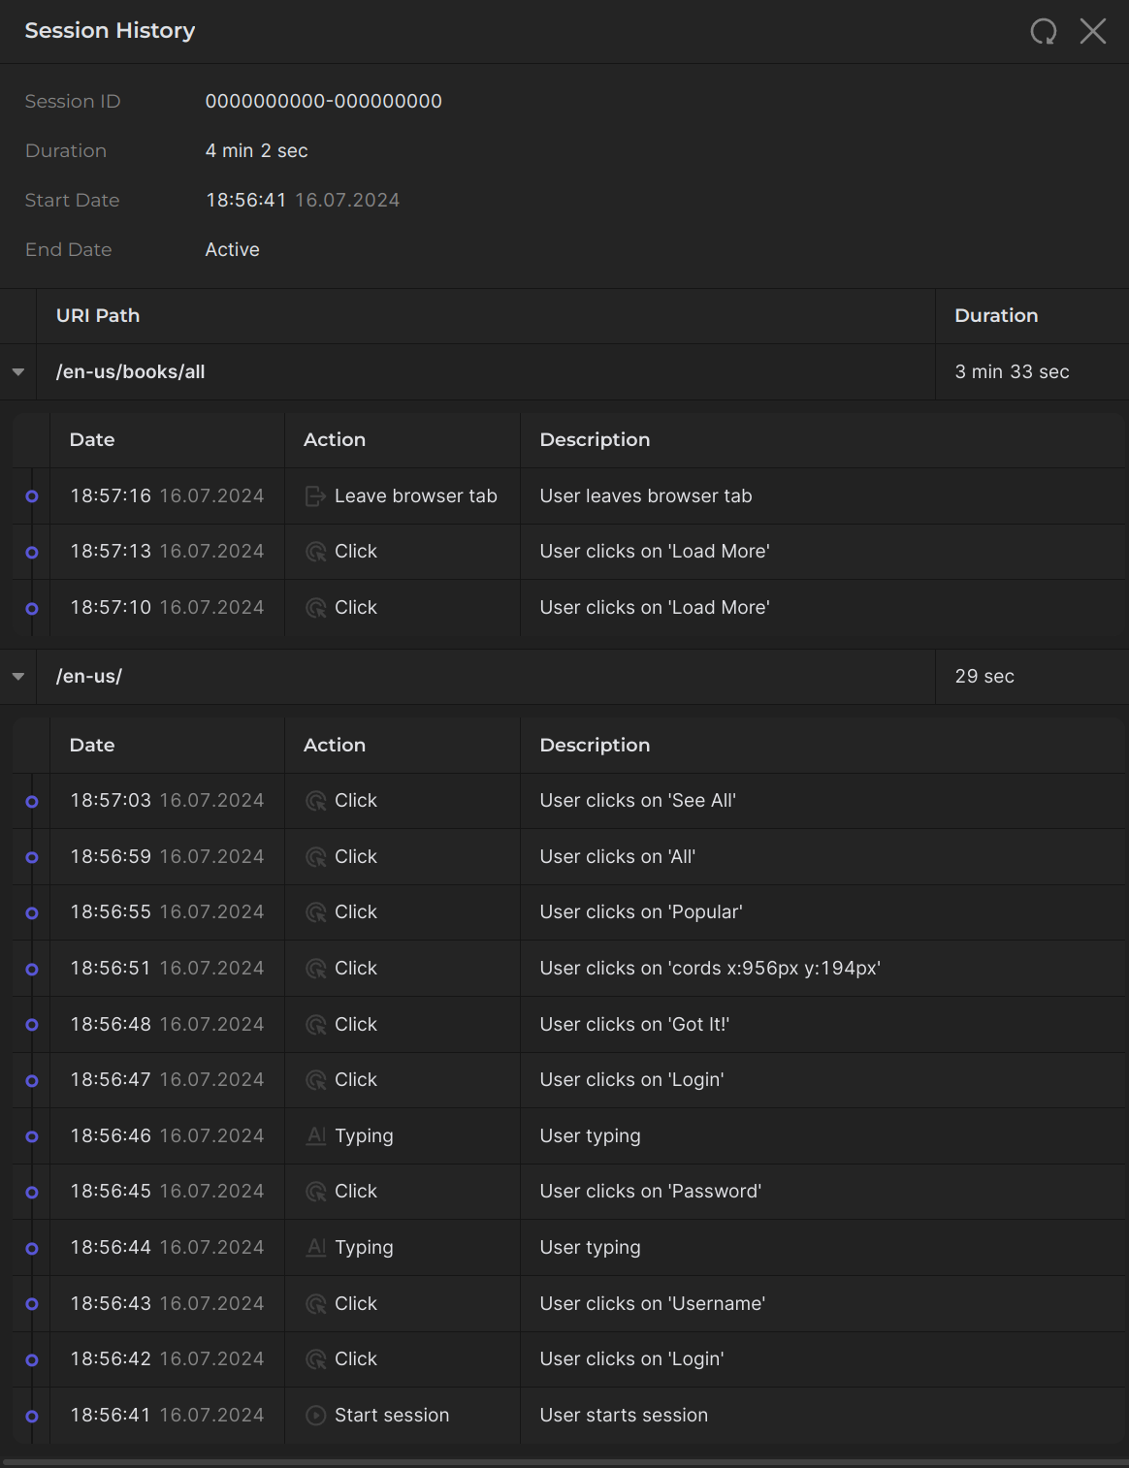
Task: Click the Typing icon at 18:56:46 row
Action: pyautogui.click(x=315, y=1135)
